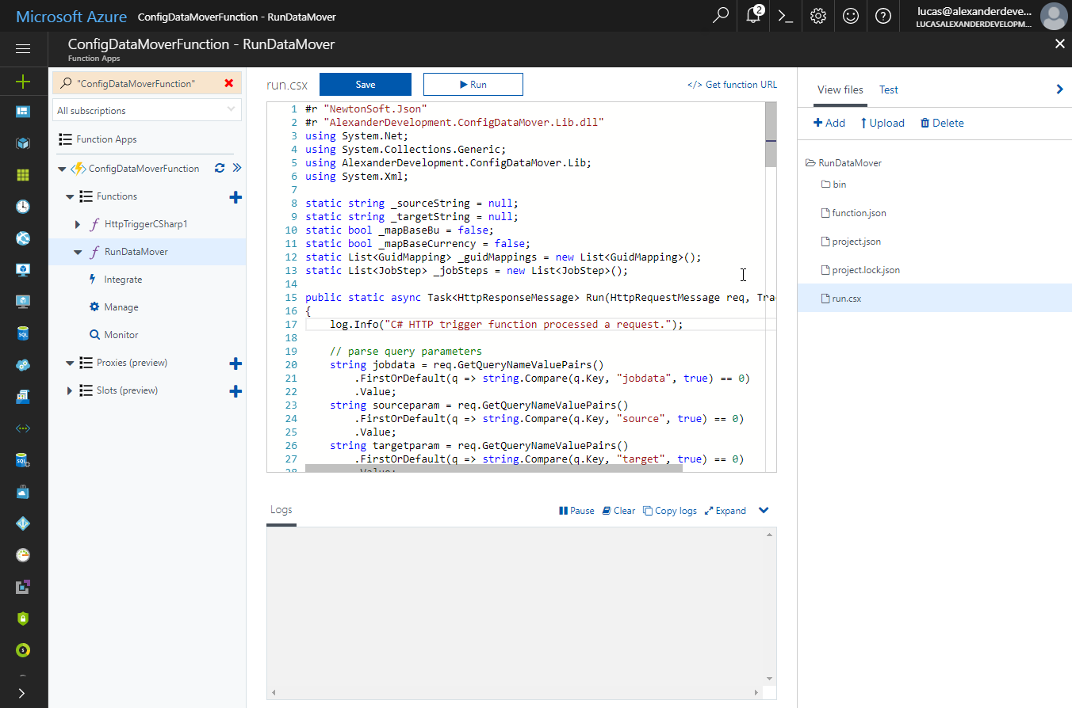Open the Security Center green shield icon
This screenshot has height=708, width=1072.
(x=23, y=618)
